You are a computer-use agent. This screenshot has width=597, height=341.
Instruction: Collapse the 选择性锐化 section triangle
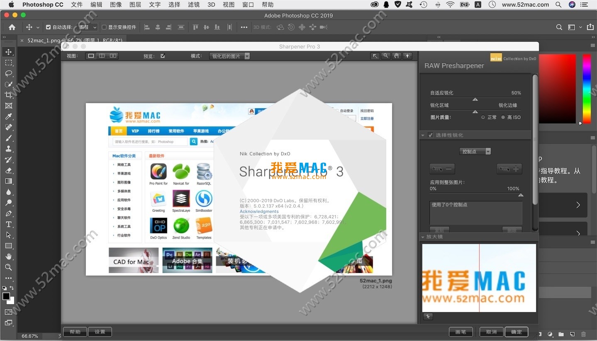[423, 135]
